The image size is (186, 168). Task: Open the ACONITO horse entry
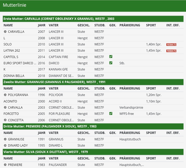coord(10,101)
